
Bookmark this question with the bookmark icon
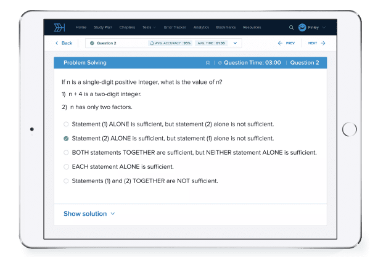[208, 63]
